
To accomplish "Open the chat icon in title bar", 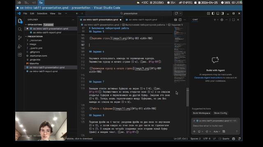I will click(176, 13).
